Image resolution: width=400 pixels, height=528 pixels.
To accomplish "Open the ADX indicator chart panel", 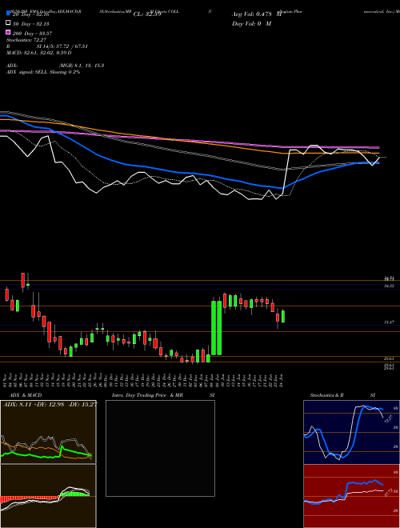I will tap(48, 432).
